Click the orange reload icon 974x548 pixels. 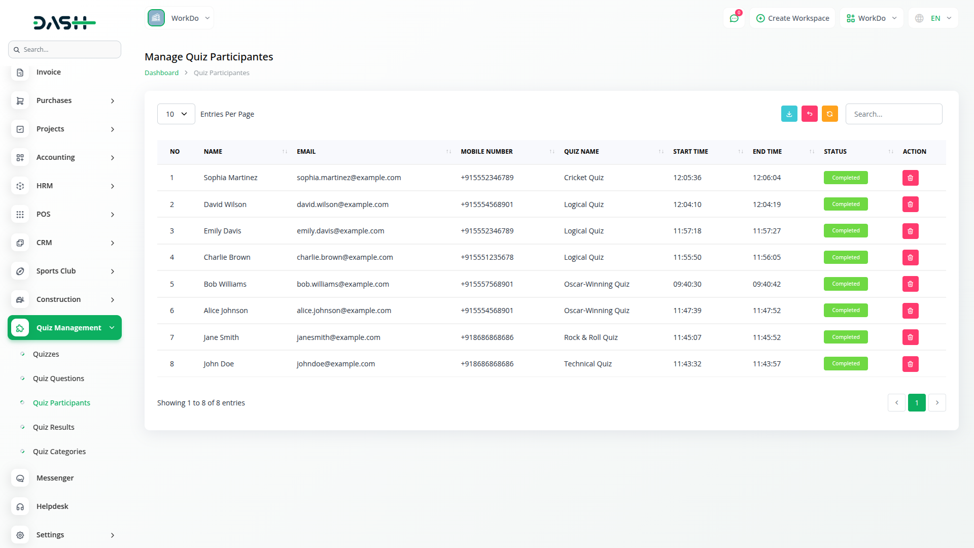pyautogui.click(x=829, y=114)
